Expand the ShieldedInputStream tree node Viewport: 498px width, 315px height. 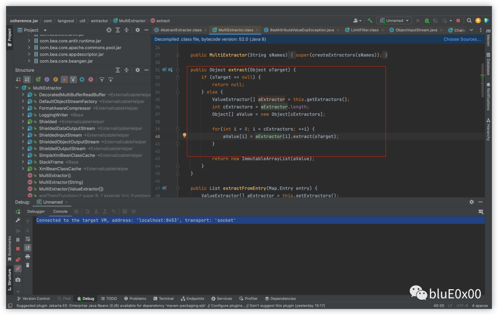(x=23, y=135)
